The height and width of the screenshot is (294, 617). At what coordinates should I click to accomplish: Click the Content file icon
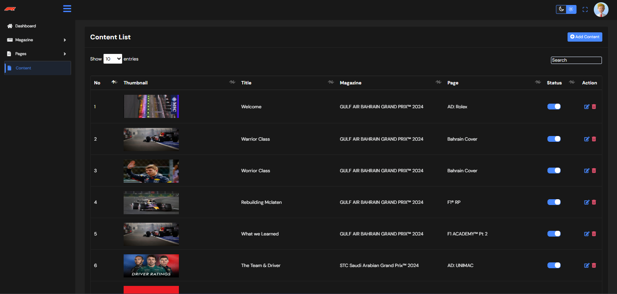point(10,68)
